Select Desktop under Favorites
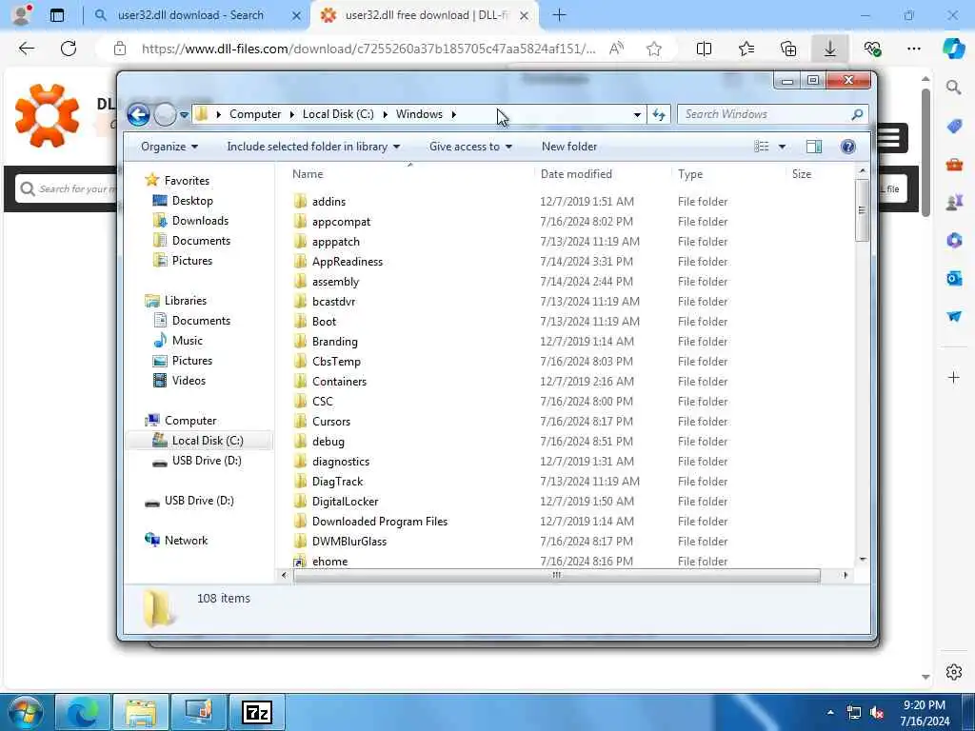975x731 pixels. [x=192, y=201]
